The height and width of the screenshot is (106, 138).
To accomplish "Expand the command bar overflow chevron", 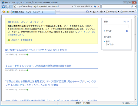I will coord(136,11).
